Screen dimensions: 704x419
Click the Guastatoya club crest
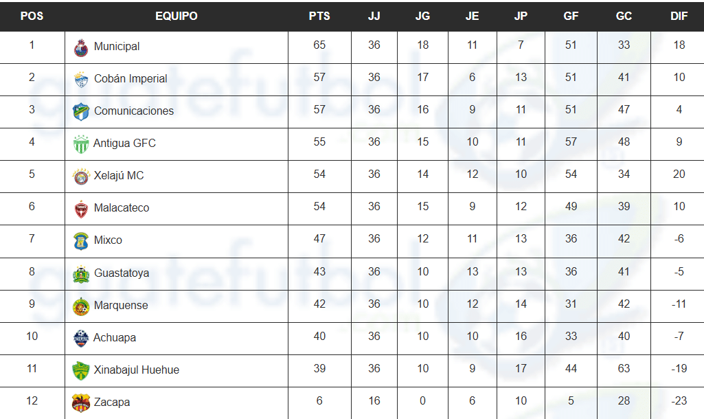[81, 274]
